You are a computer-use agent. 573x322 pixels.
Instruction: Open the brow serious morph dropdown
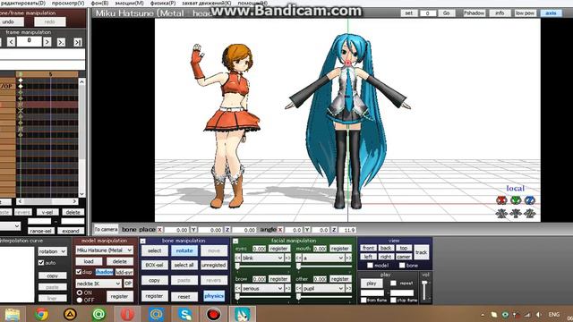pyautogui.click(x=262, y=288)
